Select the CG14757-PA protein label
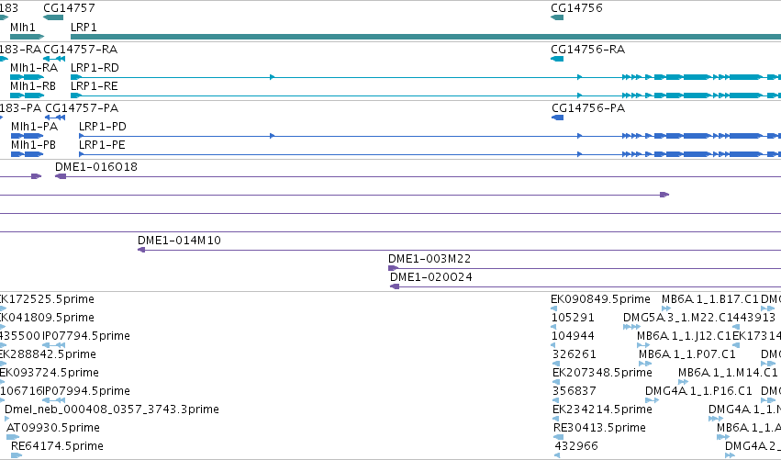Viewport: 781px width, 460px height. click(82, 108)
